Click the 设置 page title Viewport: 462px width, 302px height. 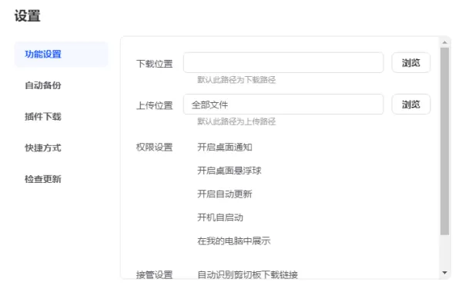tap(28, 15)
